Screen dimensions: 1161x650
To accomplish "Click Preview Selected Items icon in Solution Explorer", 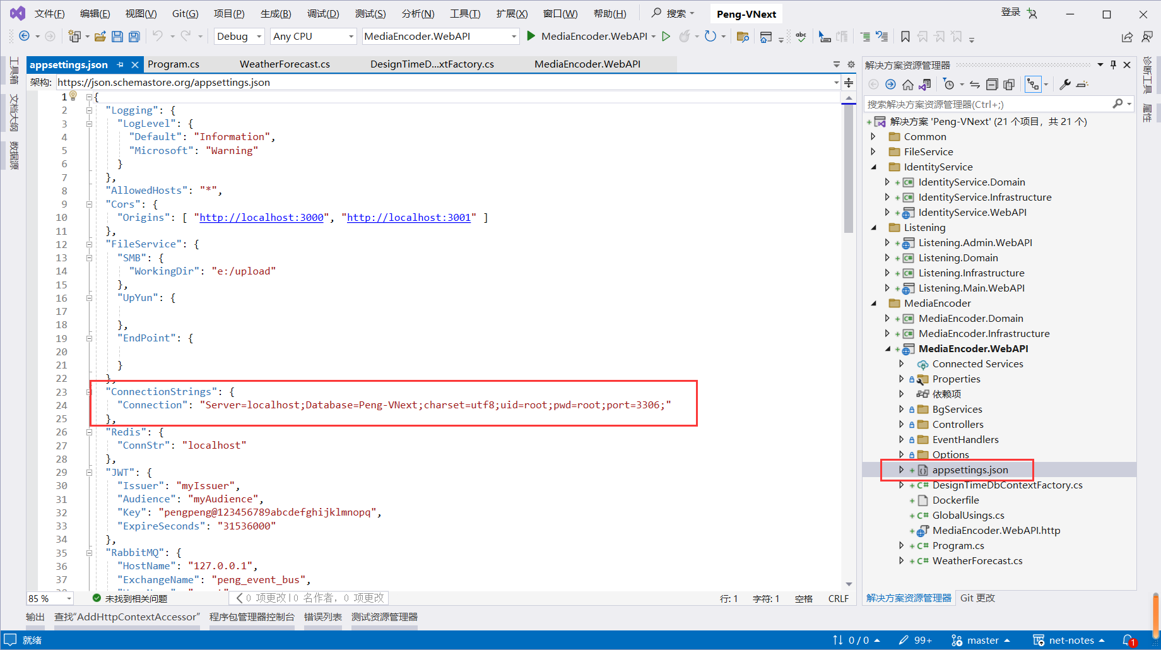I will 1082,85.
